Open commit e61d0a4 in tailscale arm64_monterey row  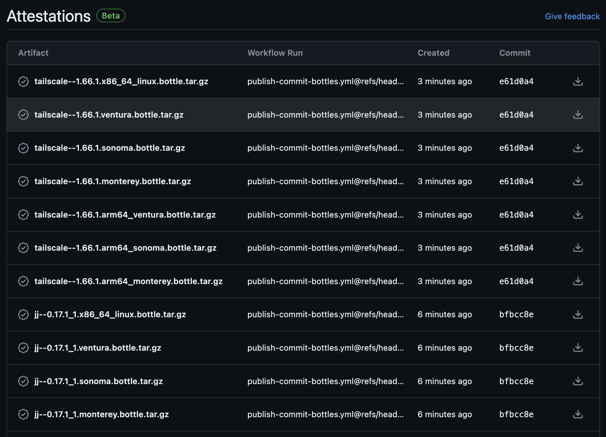[516, 281]
